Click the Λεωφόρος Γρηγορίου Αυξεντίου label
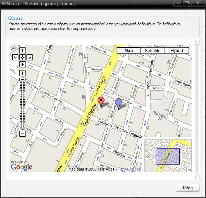The image size is (206, 198). [45, 92]
